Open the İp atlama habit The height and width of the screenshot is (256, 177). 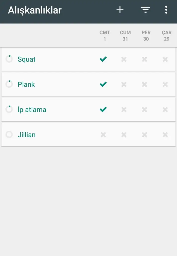(32, 109)
